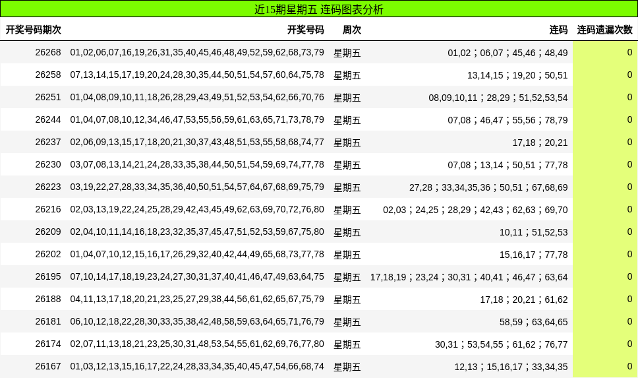Screen dimensions: 638x378
Task: Select draw period 26230
Action: (x=48, y=164)
